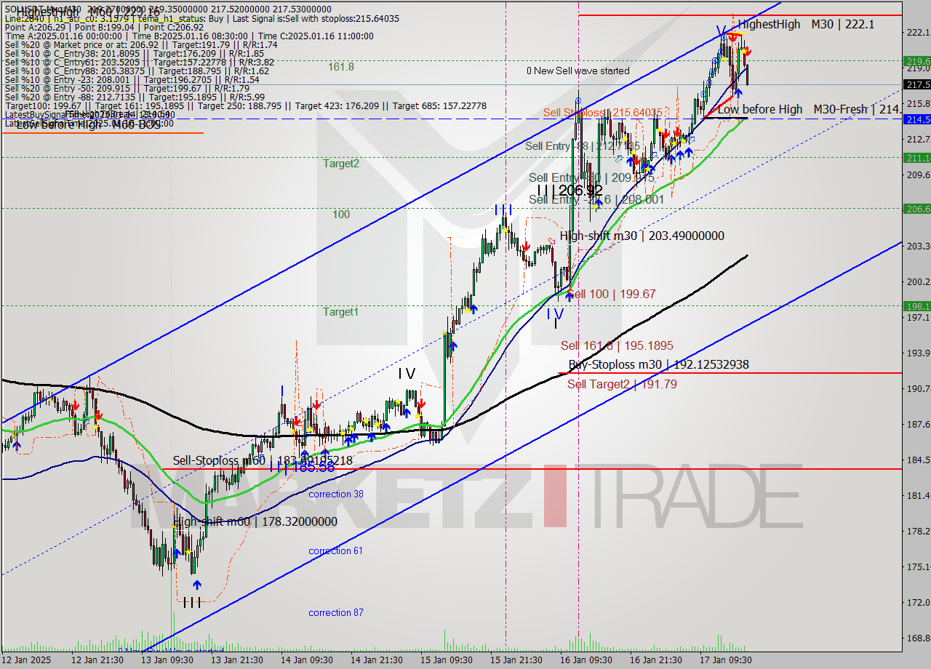Click the 'Target100: 199.67' targets info line

(x=246, y=106)
